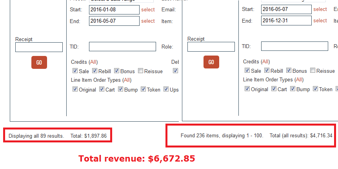The image size is (338, 169).
Task: Toggle the Rebill checkbox in the 89-results report
Action: click(x=94, y=70)
